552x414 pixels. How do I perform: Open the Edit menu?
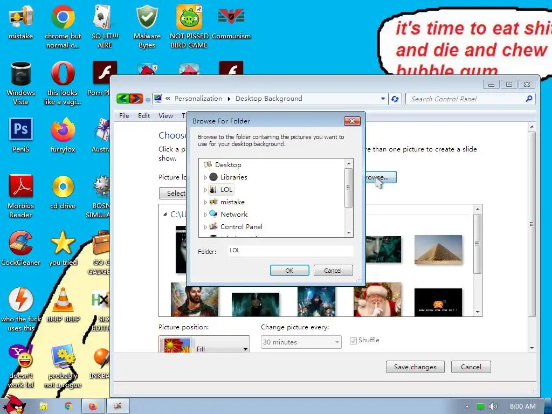(x=144, y=116)
